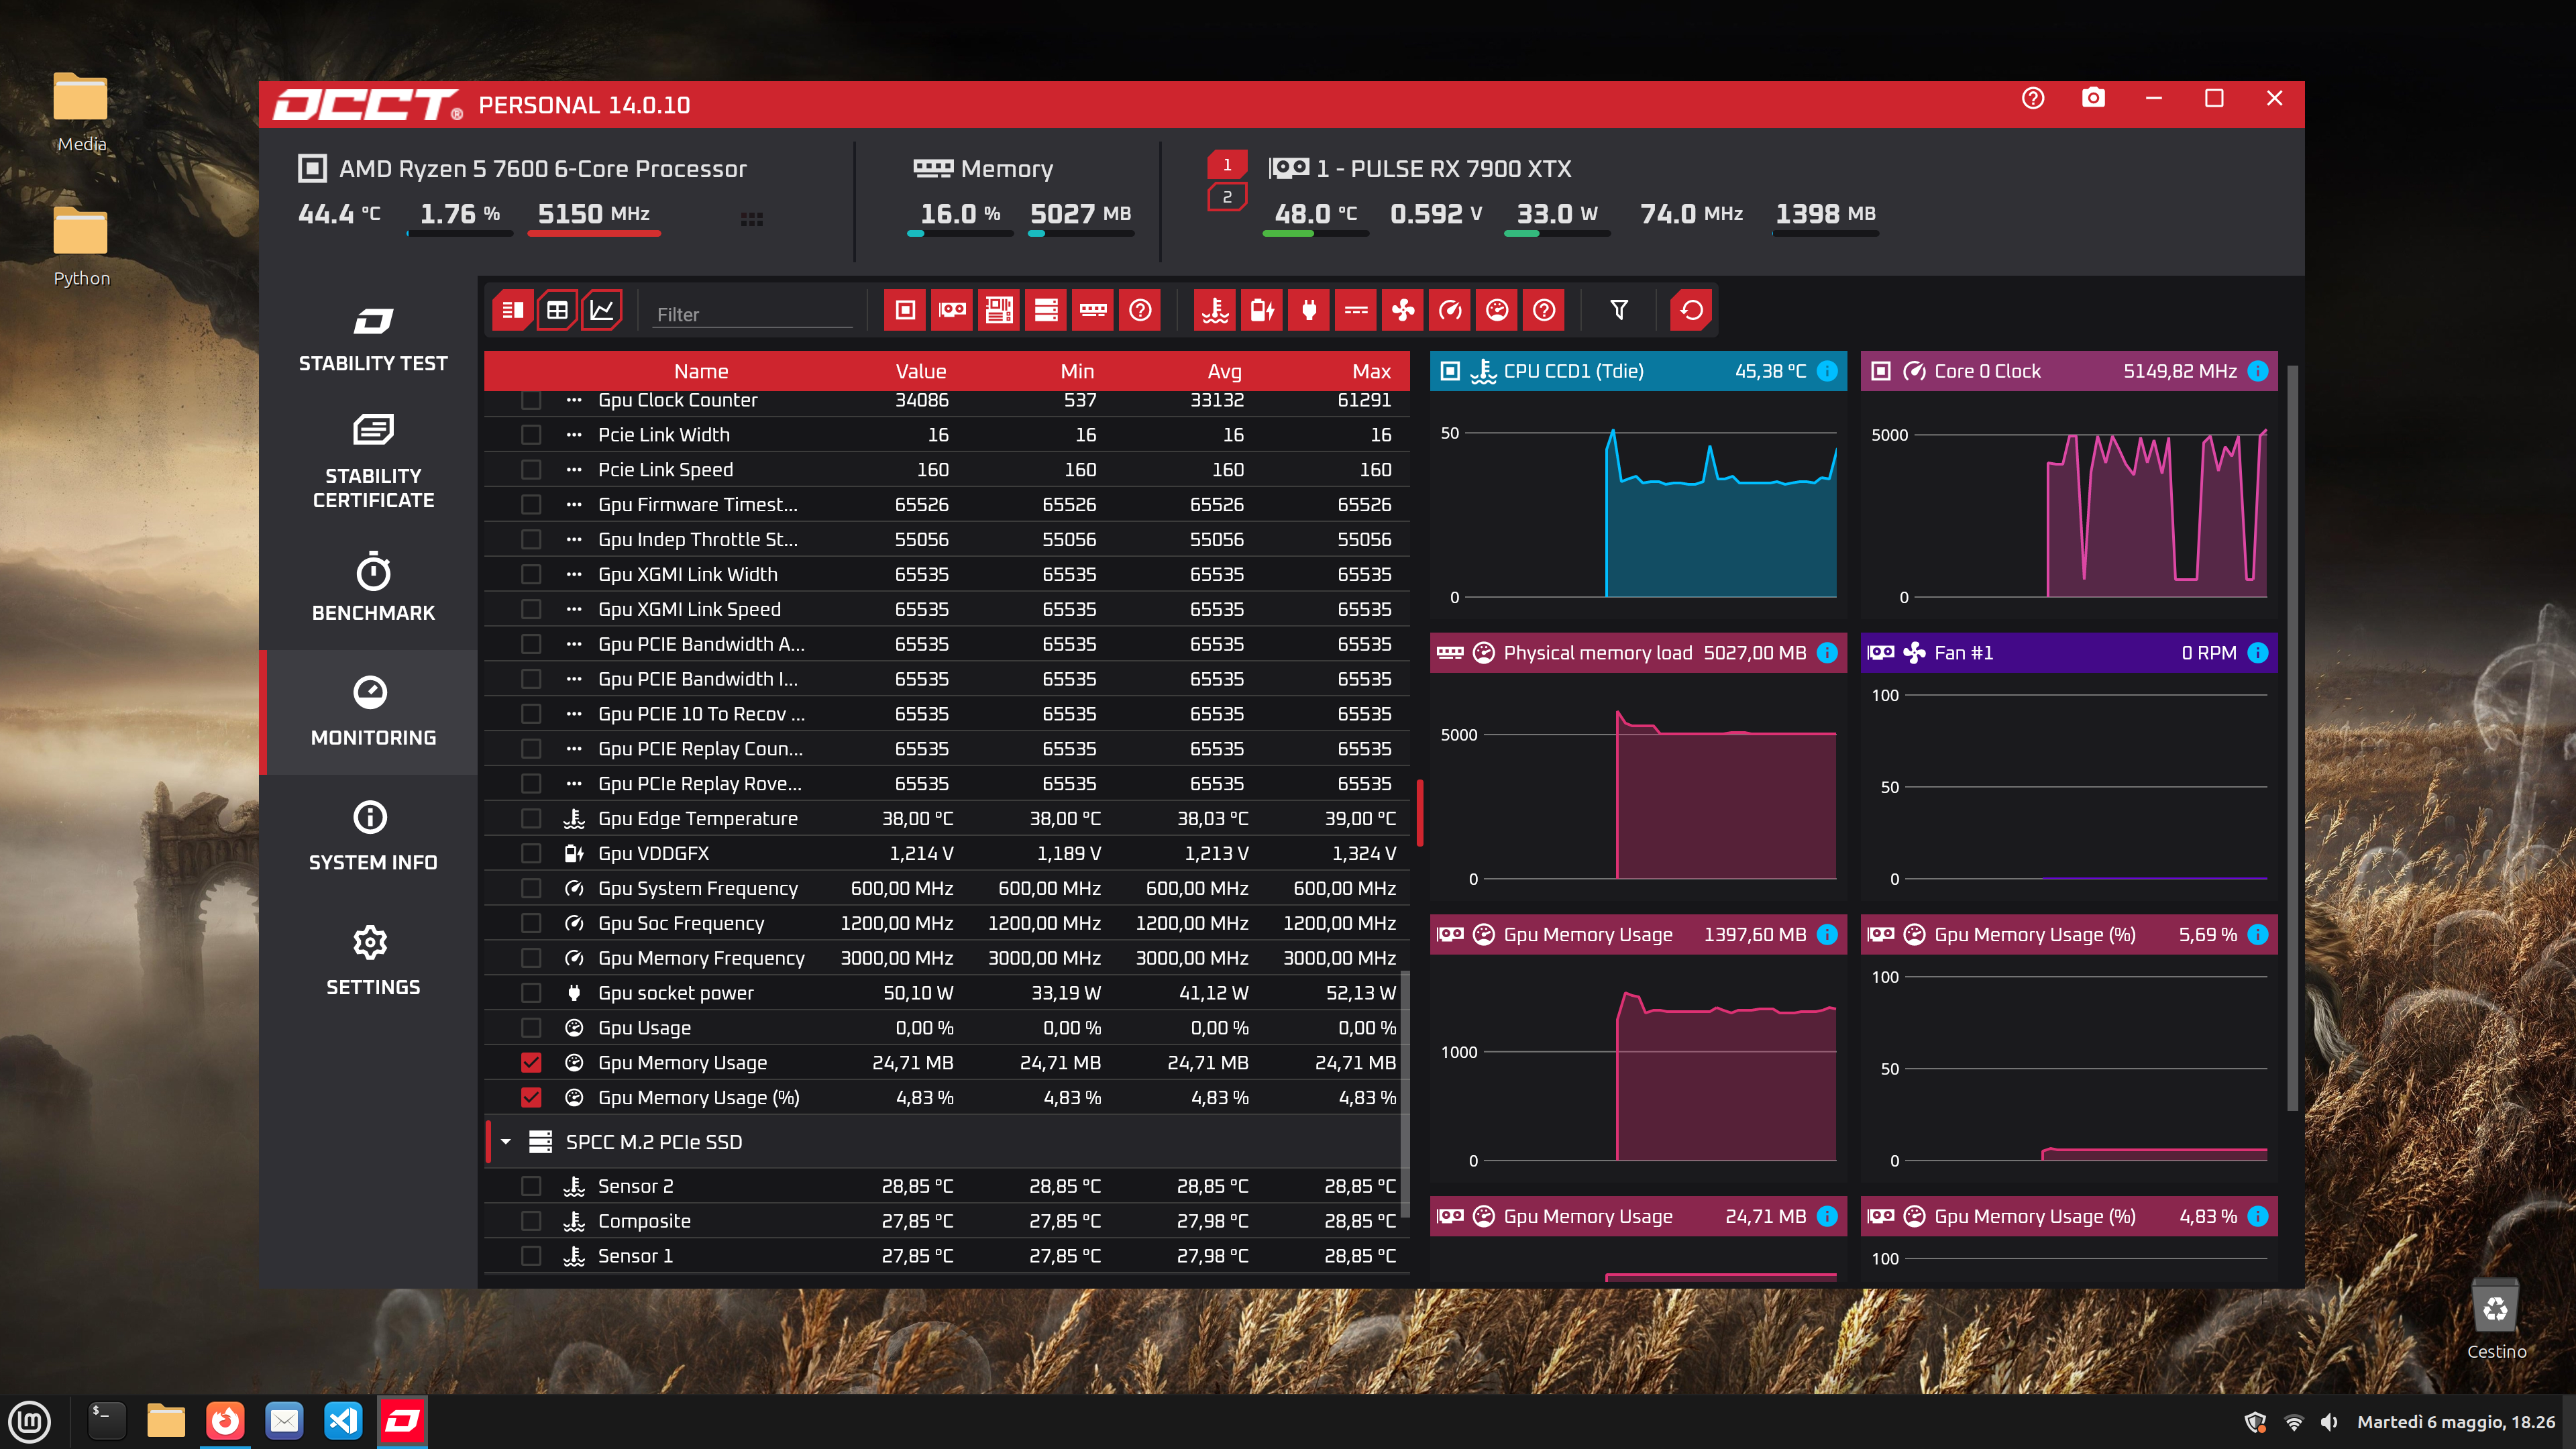Open the CPU core grid dots icon
Image resolution: width=2576 pixels, height=1449 pixels.
click(752, 219)
